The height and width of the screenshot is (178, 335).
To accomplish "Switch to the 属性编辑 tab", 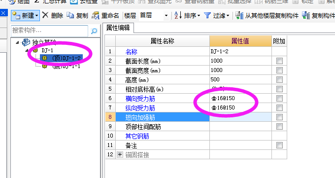I will [x=118, y=28].
